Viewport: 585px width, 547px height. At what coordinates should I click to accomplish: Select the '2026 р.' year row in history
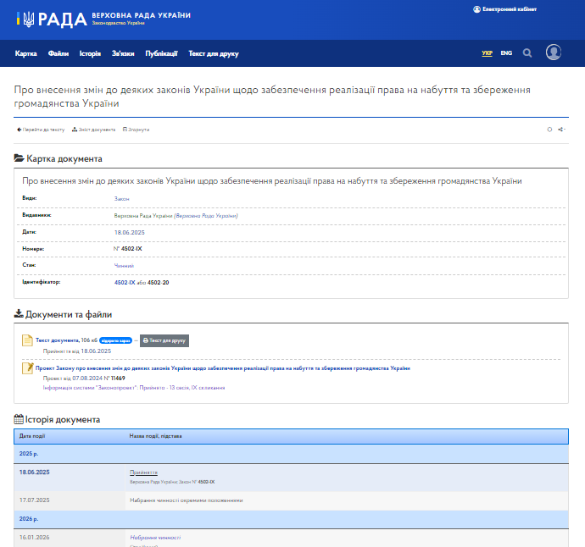coord(291,519)
